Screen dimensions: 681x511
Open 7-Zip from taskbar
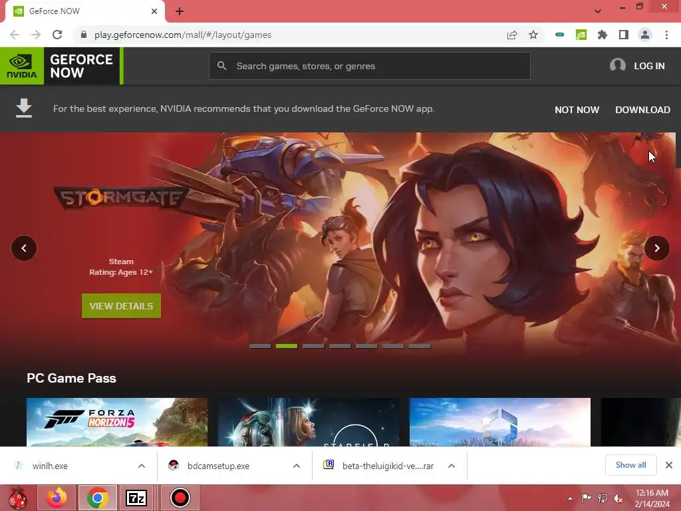pos(136,498)
